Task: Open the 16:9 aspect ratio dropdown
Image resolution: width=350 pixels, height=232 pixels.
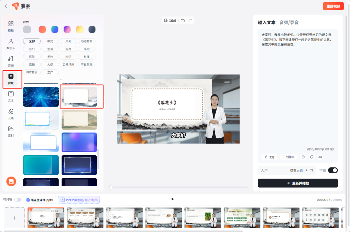Action: pos(169,20)
